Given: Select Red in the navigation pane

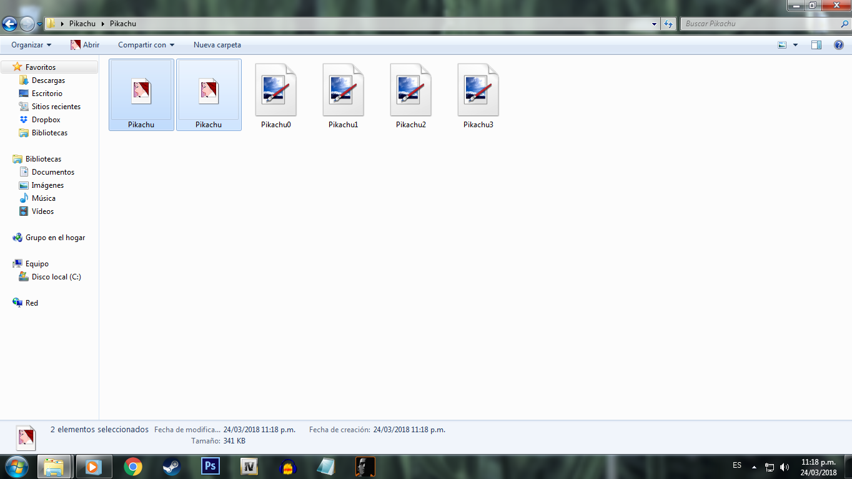Looking at the screenshot, I should click(x=31, y=303).
